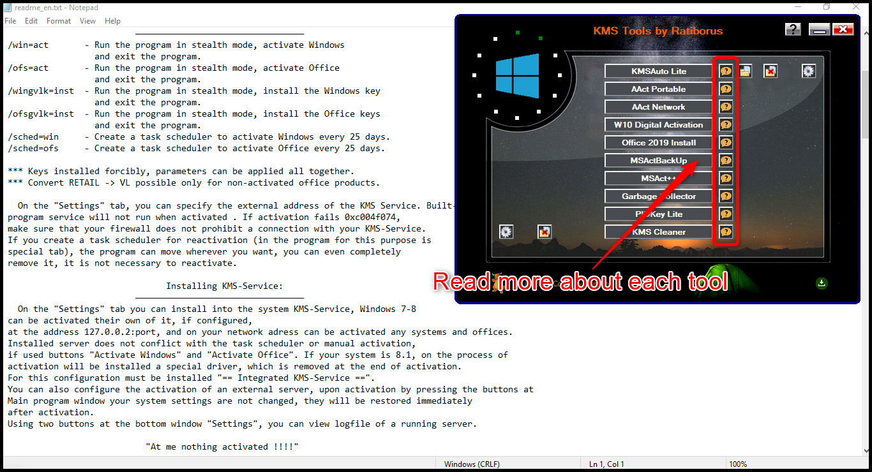Open help bubble for MSAct++
Screen dimensions: 872x472
(x=726, y=179)
